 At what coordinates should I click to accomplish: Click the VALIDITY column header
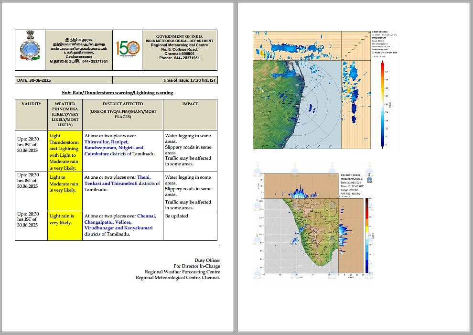click(x=31, y=104)
